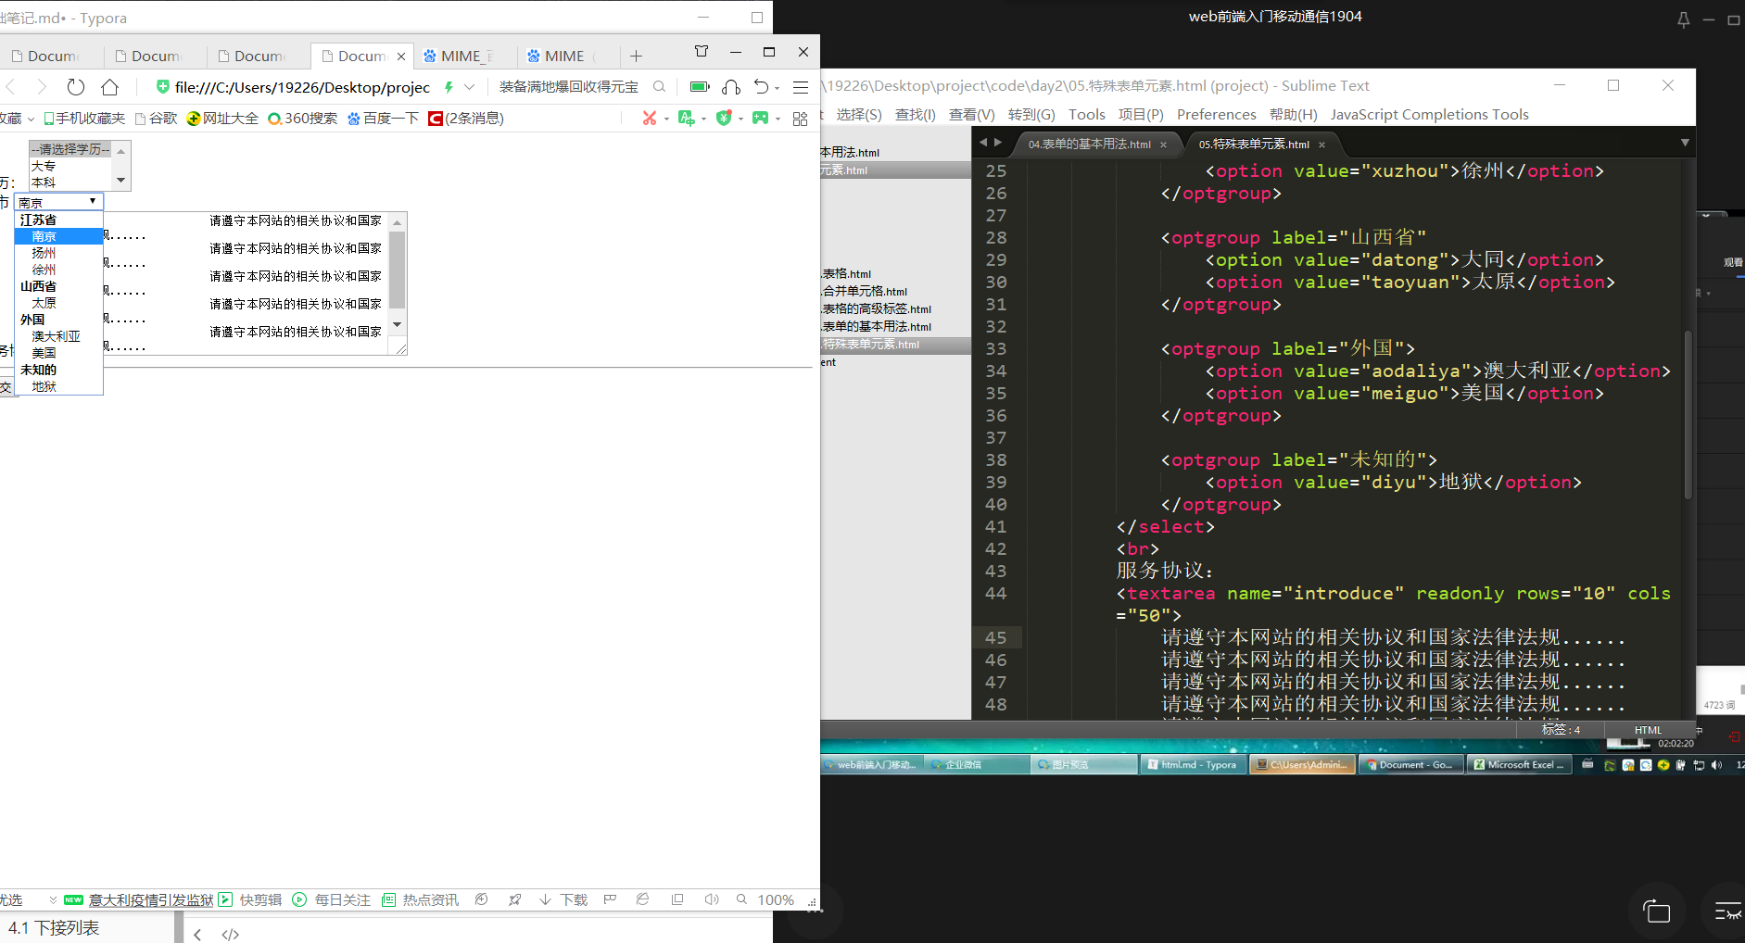1745x943 pixels.
Task: Click the HTML syntax label in status bar
Action: coord(1648,730)
